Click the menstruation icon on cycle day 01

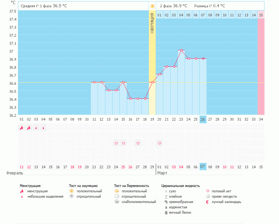21,128
